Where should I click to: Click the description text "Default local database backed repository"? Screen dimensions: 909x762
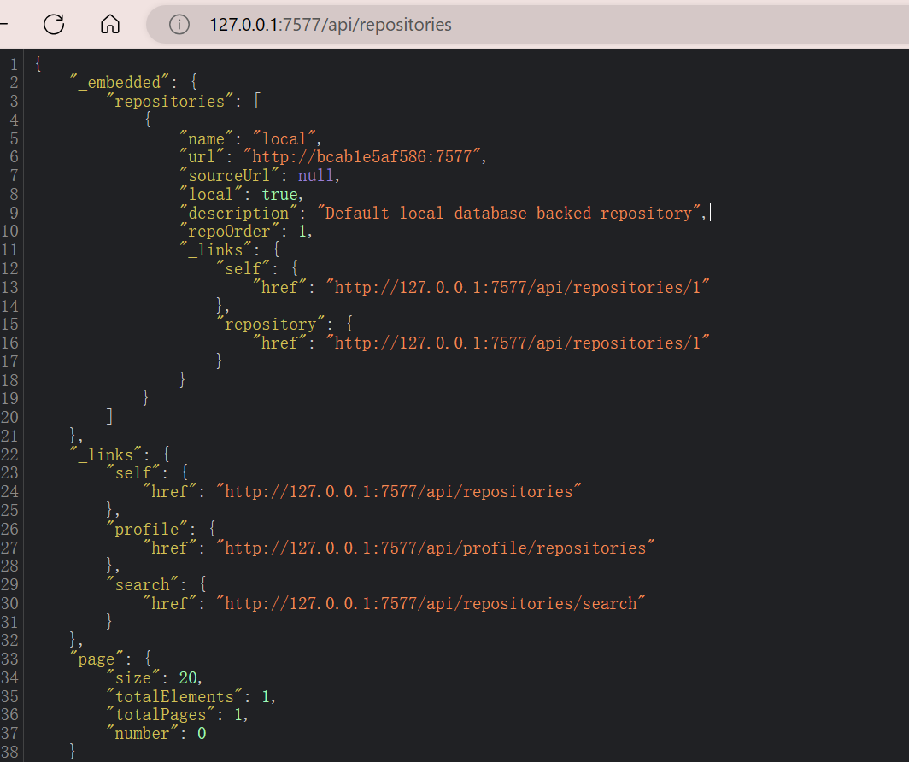[512, 214]
